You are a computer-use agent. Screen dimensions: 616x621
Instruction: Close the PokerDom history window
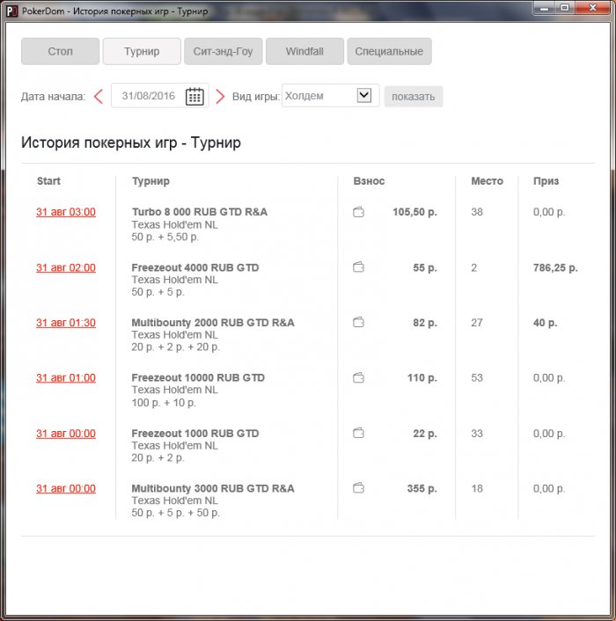(592, 8)
